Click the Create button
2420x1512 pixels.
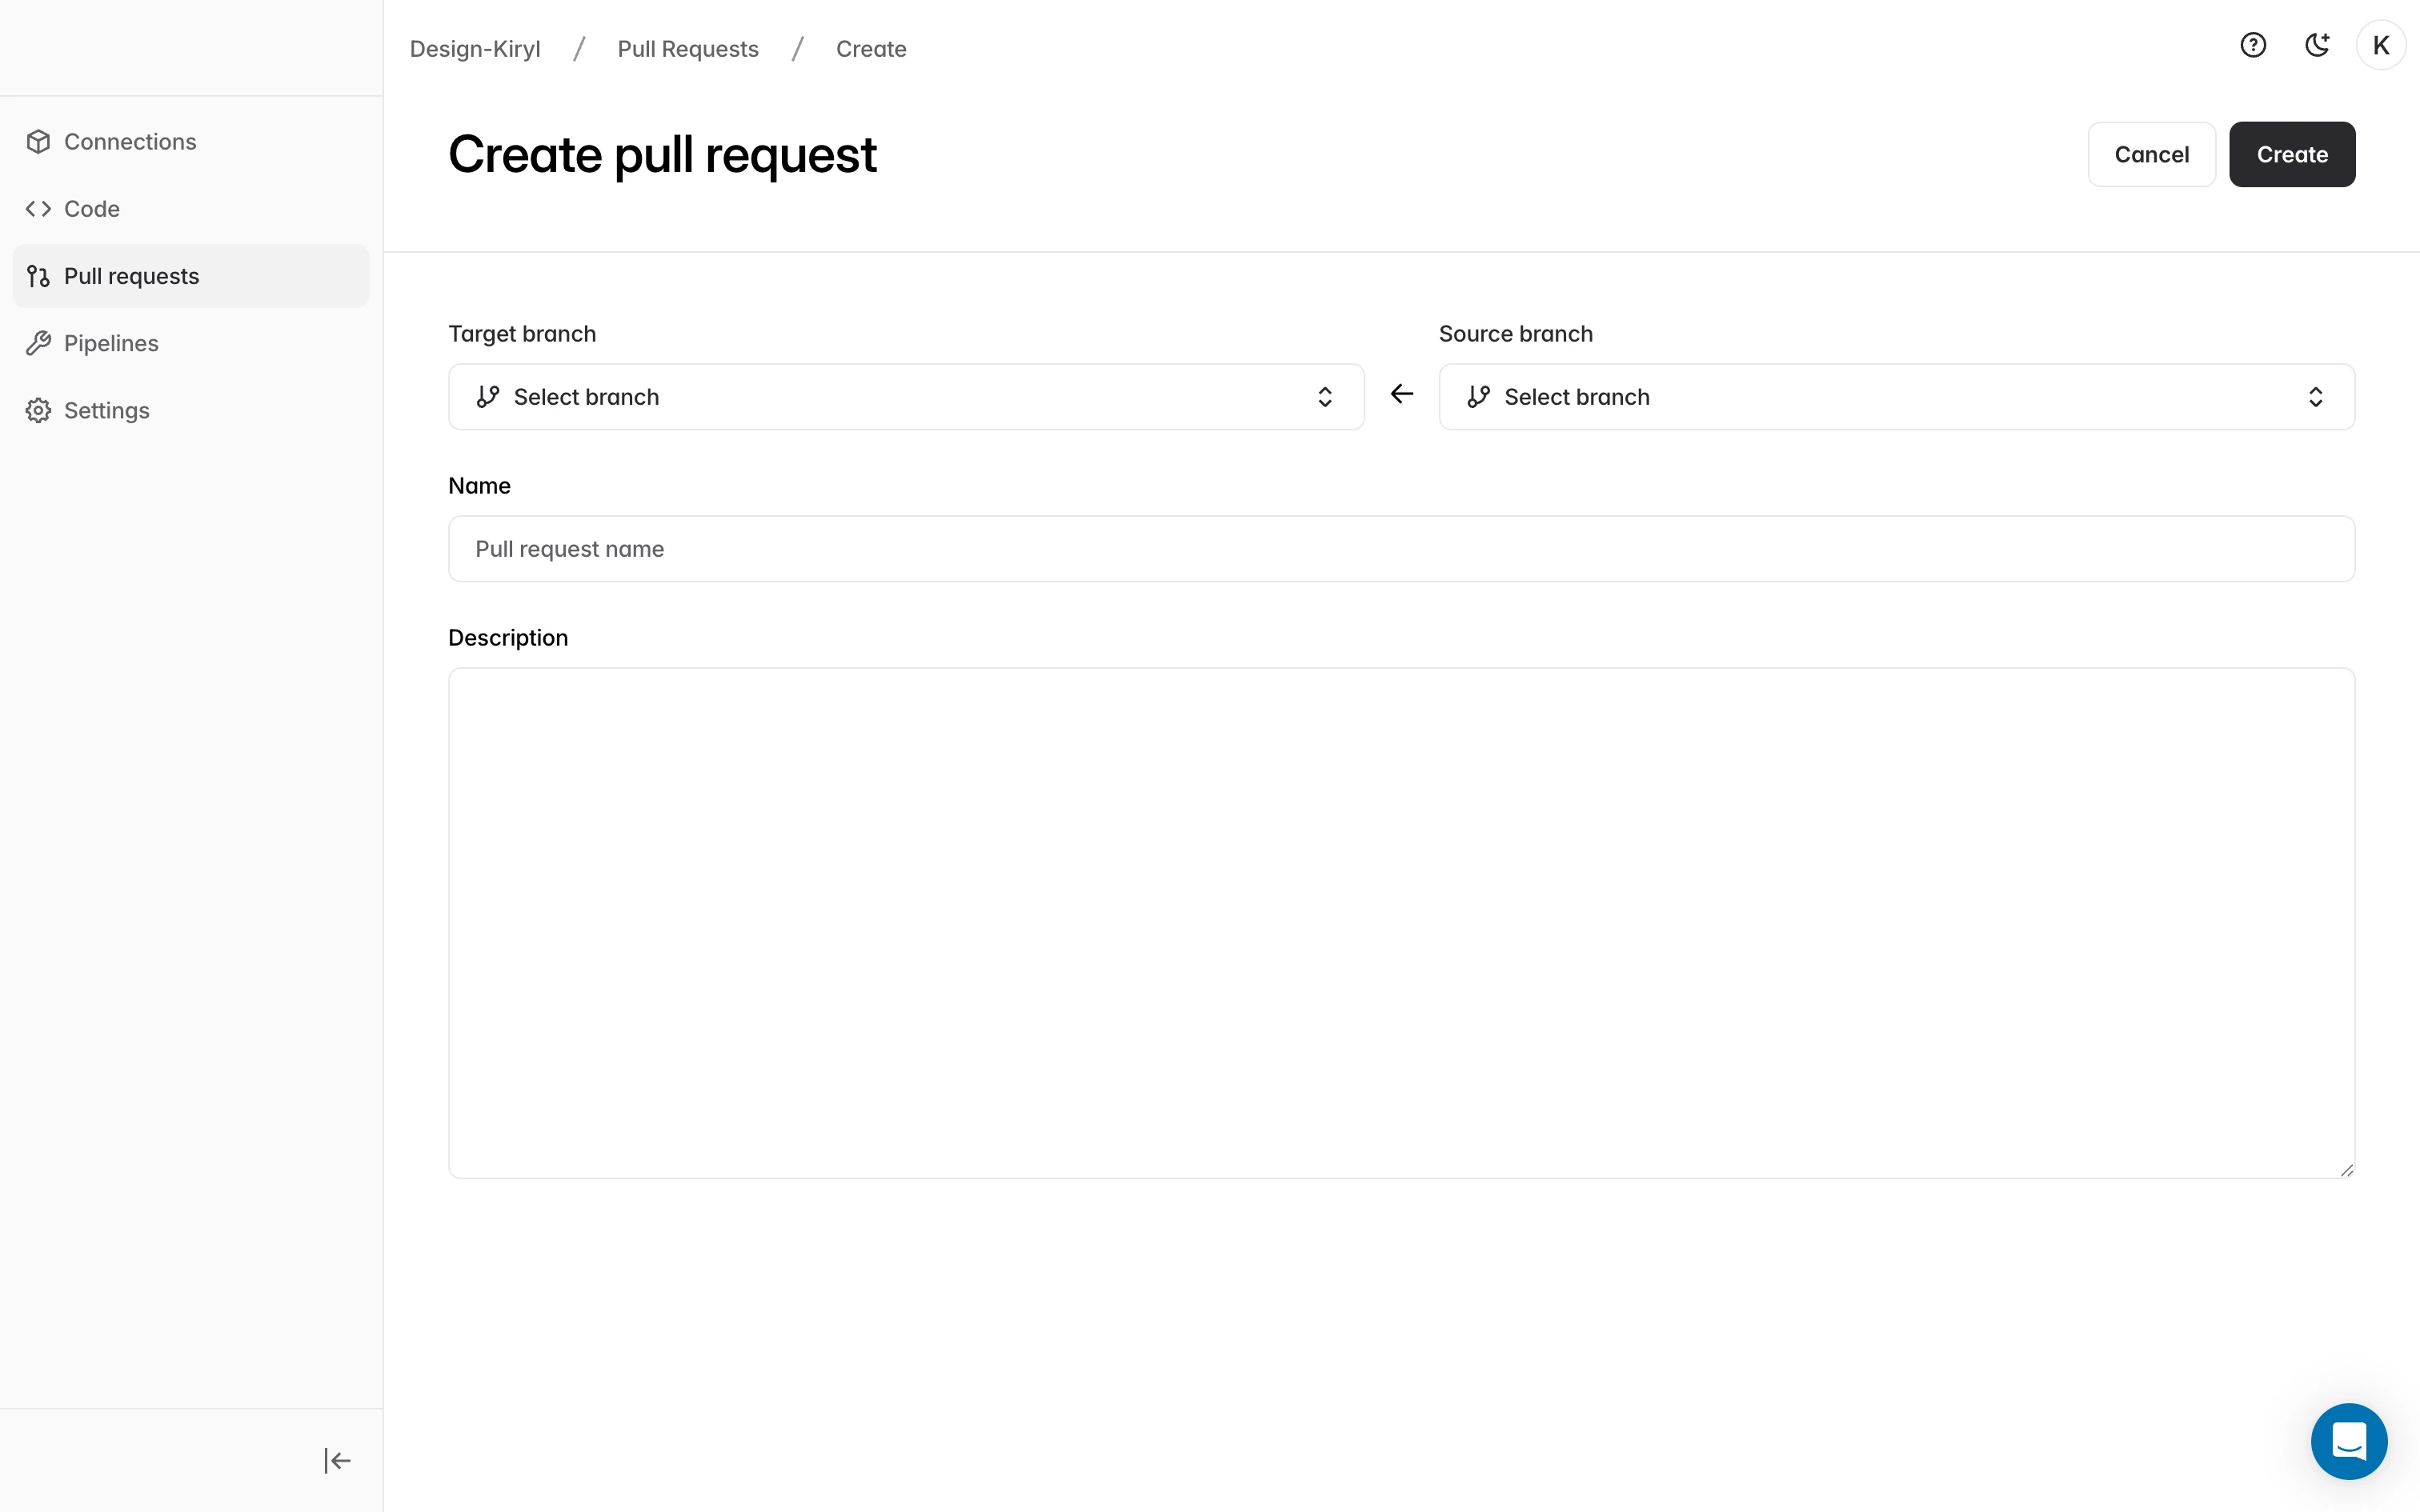coord(2291,155)
